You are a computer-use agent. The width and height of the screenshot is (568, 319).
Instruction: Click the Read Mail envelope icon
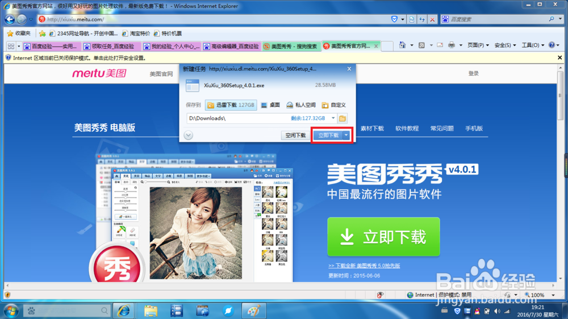click(440, 45)
